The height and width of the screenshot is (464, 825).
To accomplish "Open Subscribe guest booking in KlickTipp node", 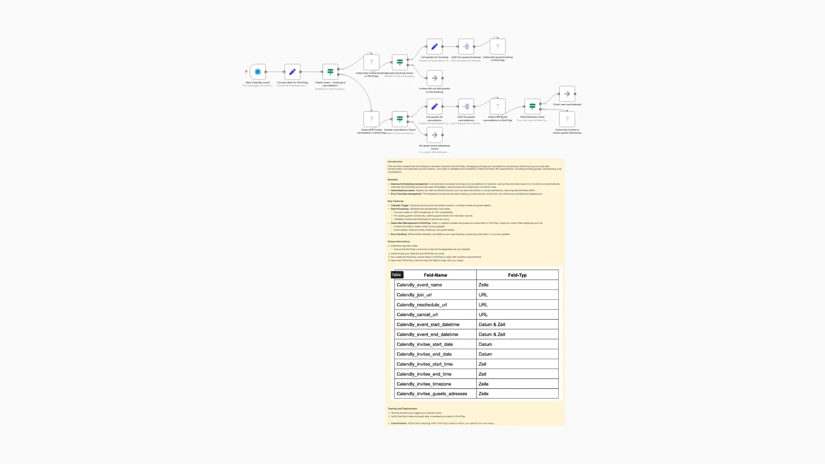I will (498, 46).
